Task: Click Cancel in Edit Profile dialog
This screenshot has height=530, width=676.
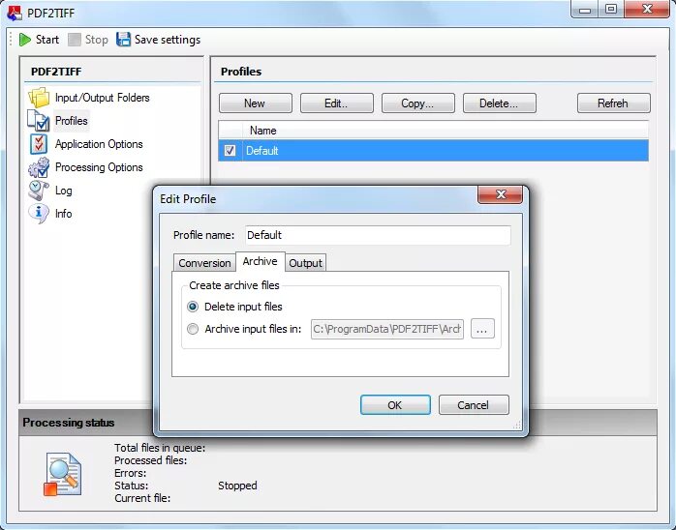Action: pos(474,405)
